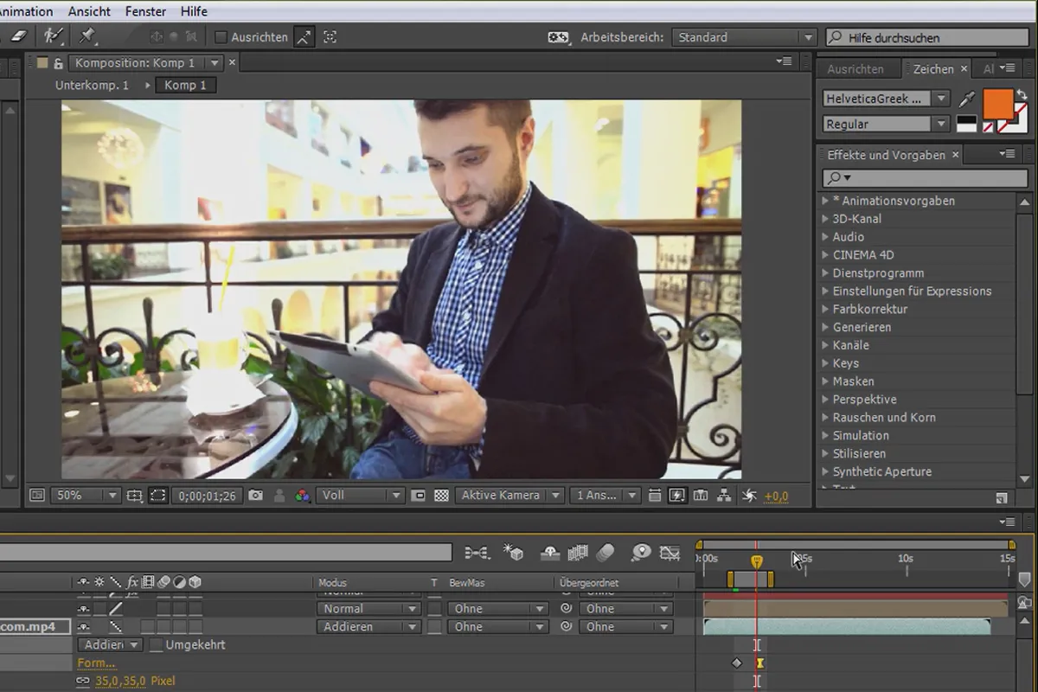Select the Eraser tool

point(19,36)
